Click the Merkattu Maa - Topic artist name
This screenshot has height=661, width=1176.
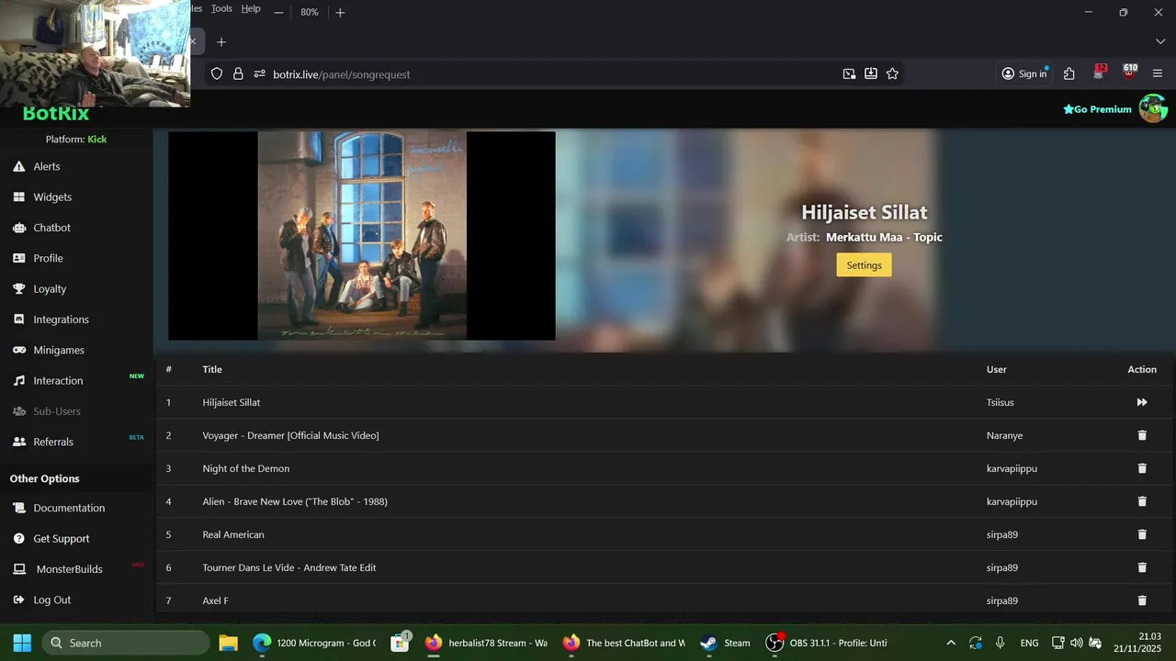[x=884, y=237]
